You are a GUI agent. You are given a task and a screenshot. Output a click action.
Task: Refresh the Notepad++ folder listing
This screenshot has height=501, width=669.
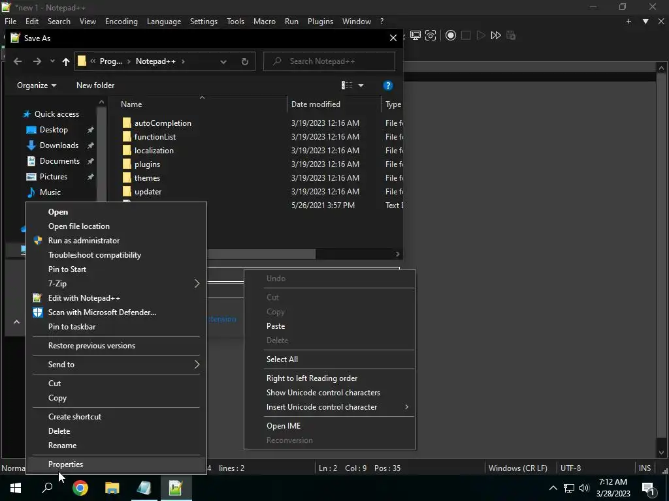click(244, 61)
